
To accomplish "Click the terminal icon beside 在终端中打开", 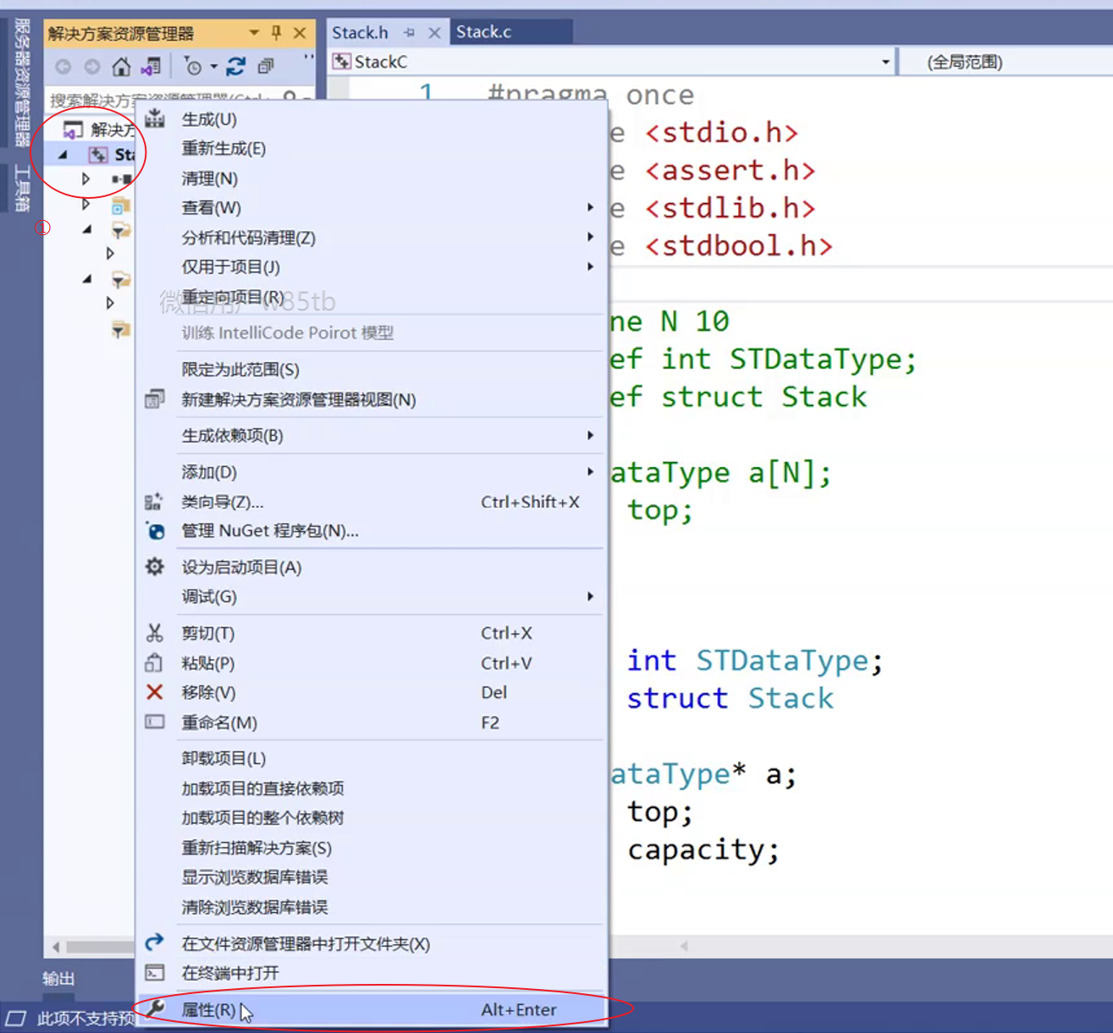I will click(155, 973).
